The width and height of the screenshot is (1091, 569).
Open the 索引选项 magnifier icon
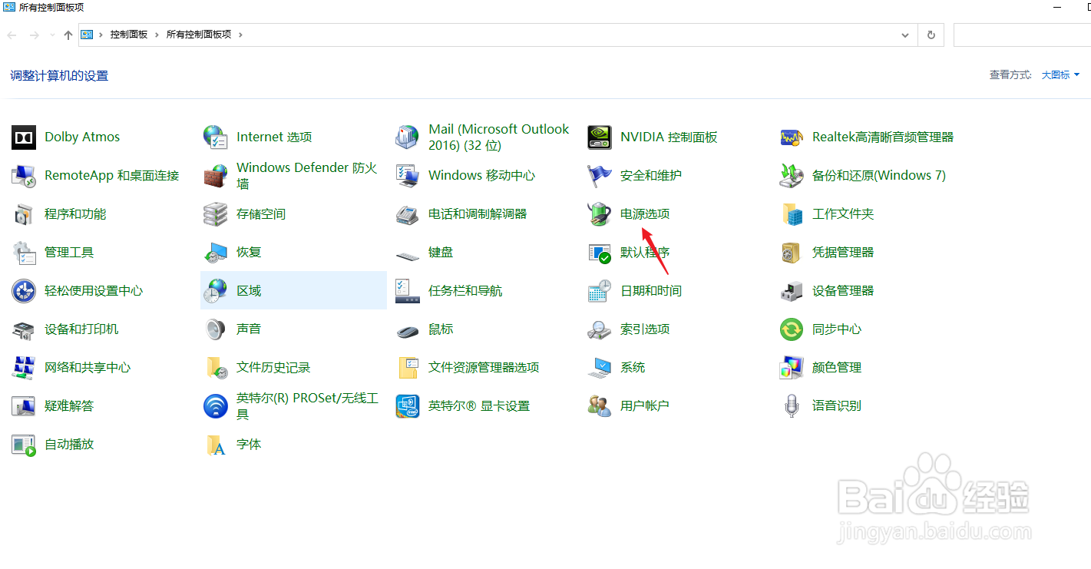[x=600, y=329]
